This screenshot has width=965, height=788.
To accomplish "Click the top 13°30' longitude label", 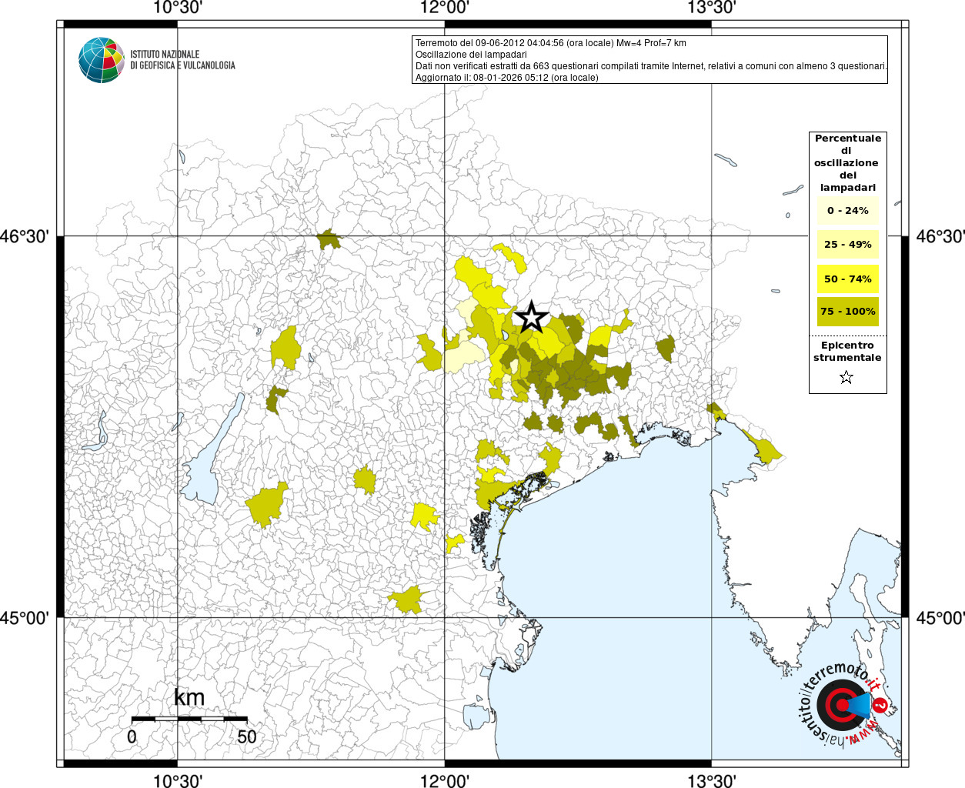I will (x=711, y=8).
